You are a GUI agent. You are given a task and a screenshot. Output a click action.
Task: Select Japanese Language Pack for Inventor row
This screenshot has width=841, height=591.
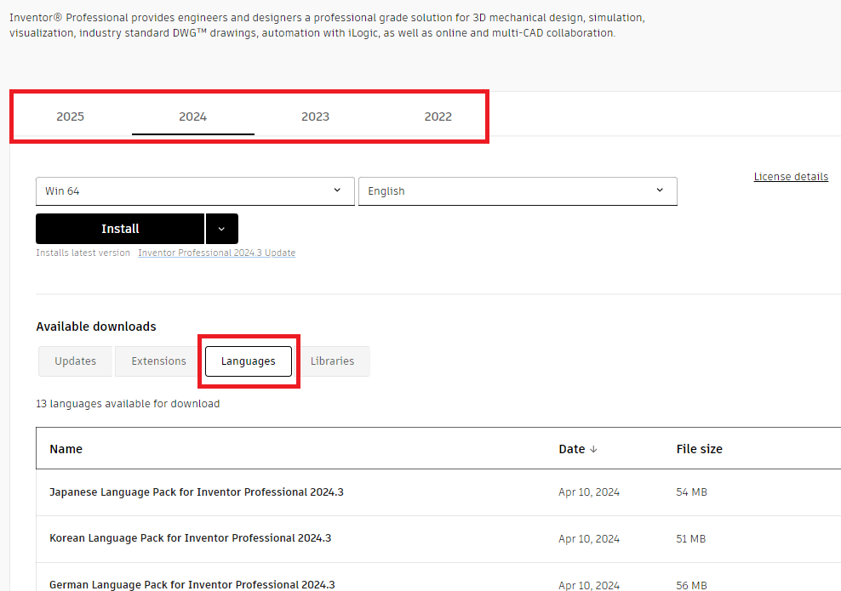[x=438, y=492]
